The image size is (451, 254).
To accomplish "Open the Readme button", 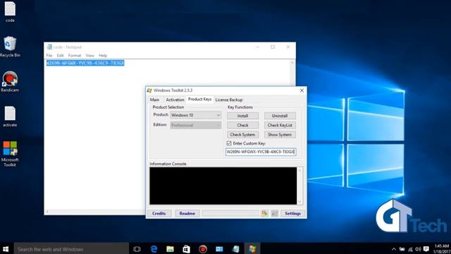I will tap(187, 213).
